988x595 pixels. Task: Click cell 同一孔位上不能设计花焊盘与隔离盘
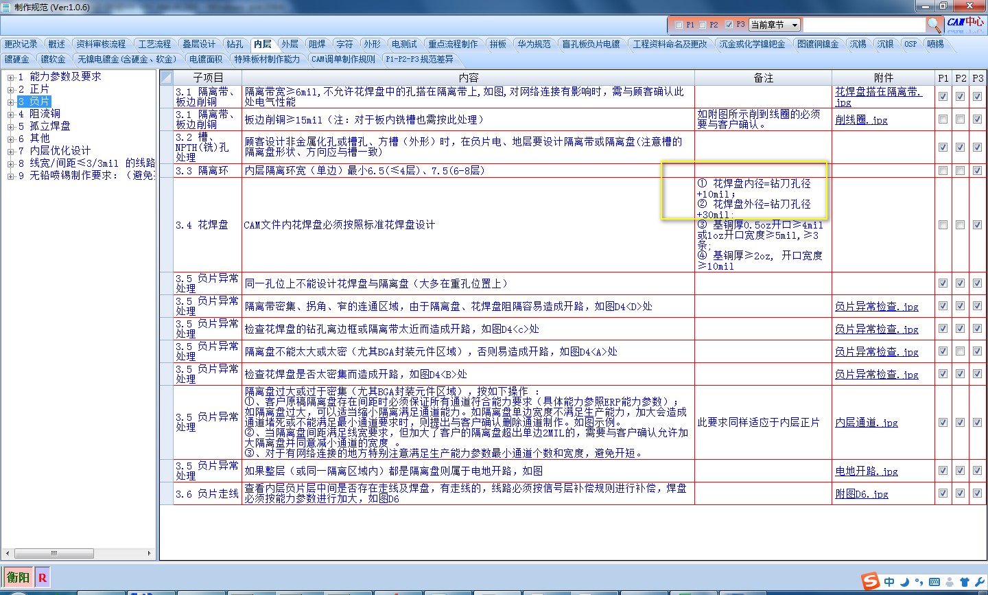click(x=377, y=283)
